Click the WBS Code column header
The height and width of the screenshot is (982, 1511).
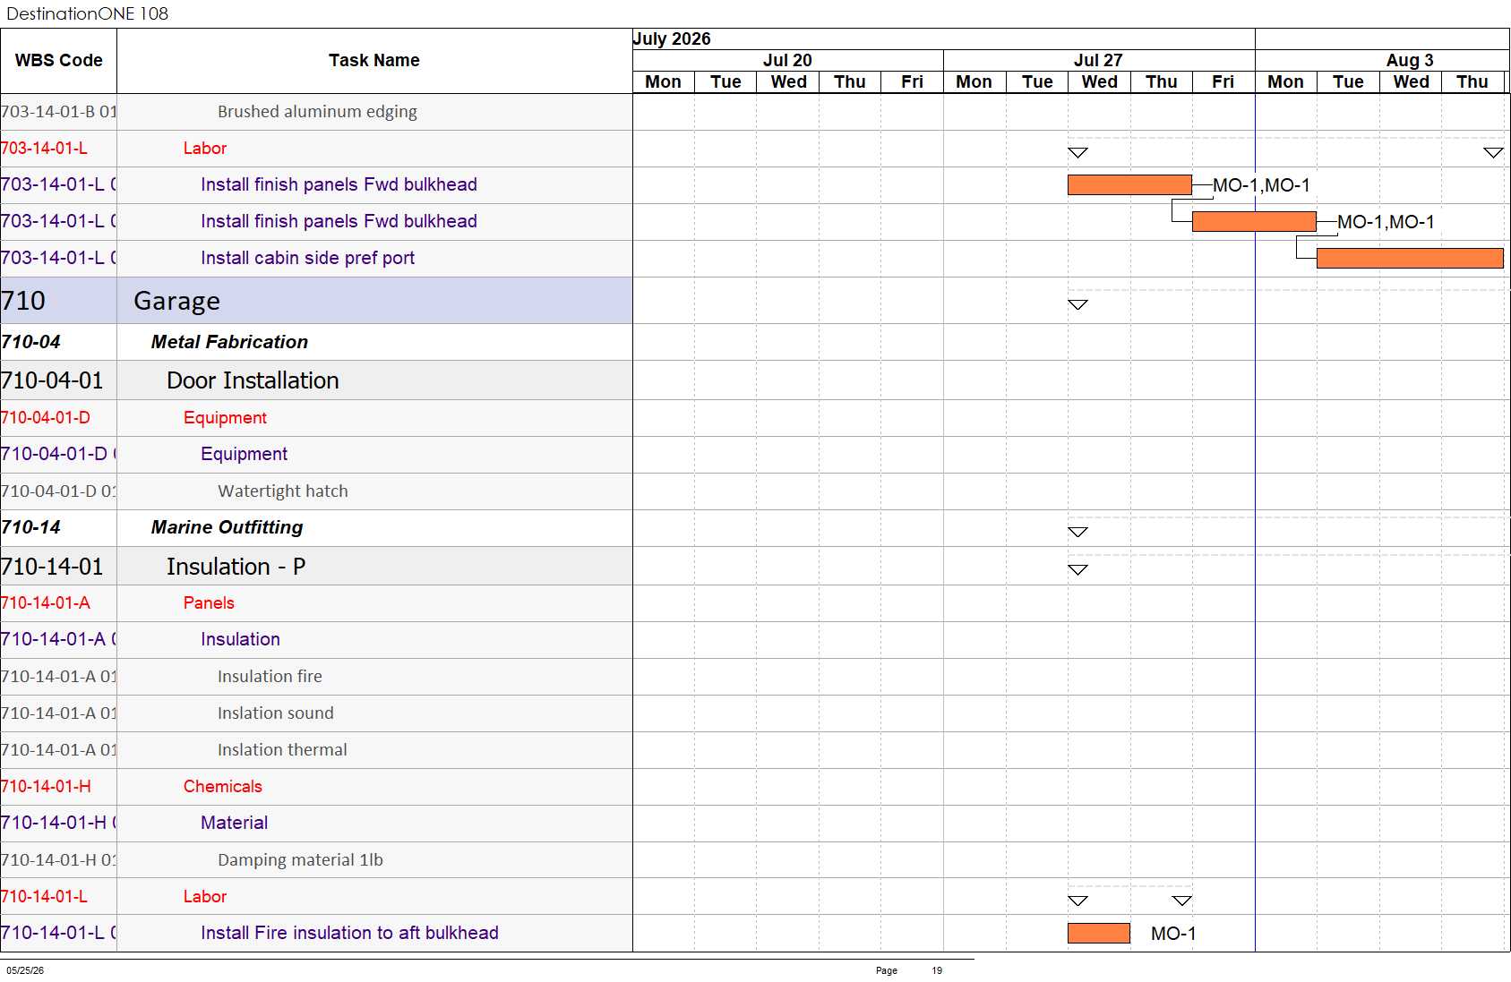(x=58, y=61)
